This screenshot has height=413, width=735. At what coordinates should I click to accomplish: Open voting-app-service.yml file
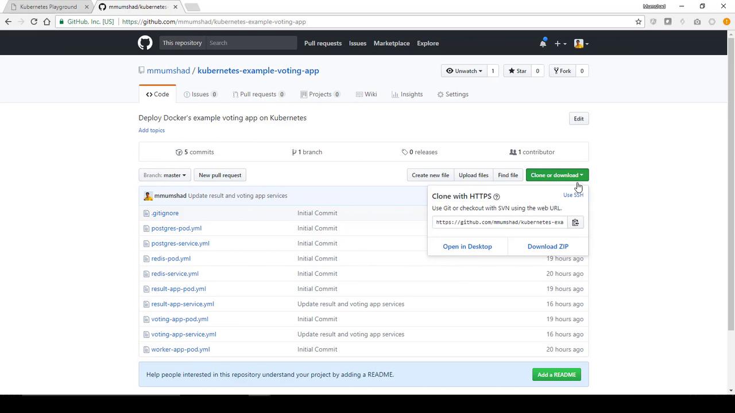click(184, 334)
